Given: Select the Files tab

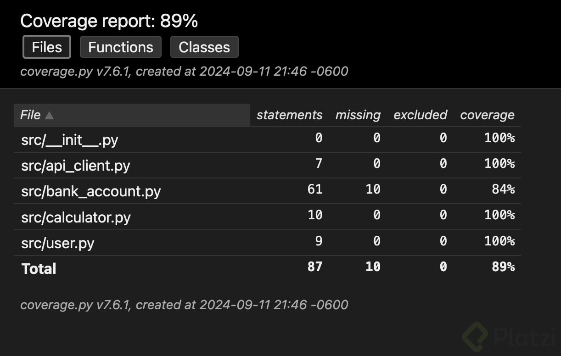Looking at the screenshot, I should (x=47, y=47).
